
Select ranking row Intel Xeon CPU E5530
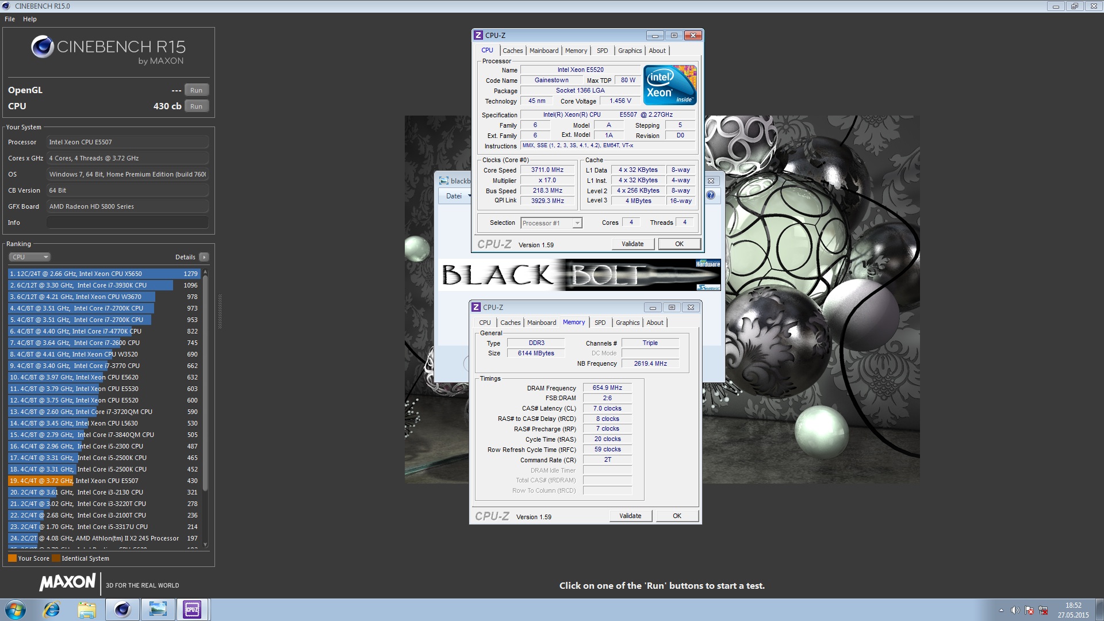click(103, 389)
